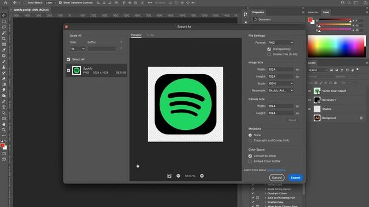The image size is (369, 207).
Task: Zoom in the export preview
Action: [x=202, y=176]
